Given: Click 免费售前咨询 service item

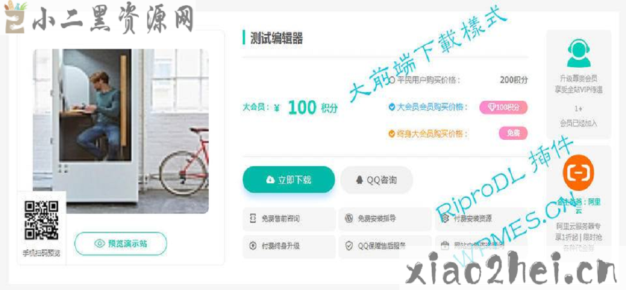Looking at the screenshot, I should click(289, 219).
